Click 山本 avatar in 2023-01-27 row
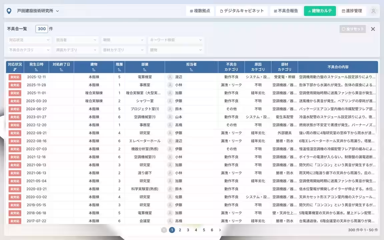 point(170,117)
